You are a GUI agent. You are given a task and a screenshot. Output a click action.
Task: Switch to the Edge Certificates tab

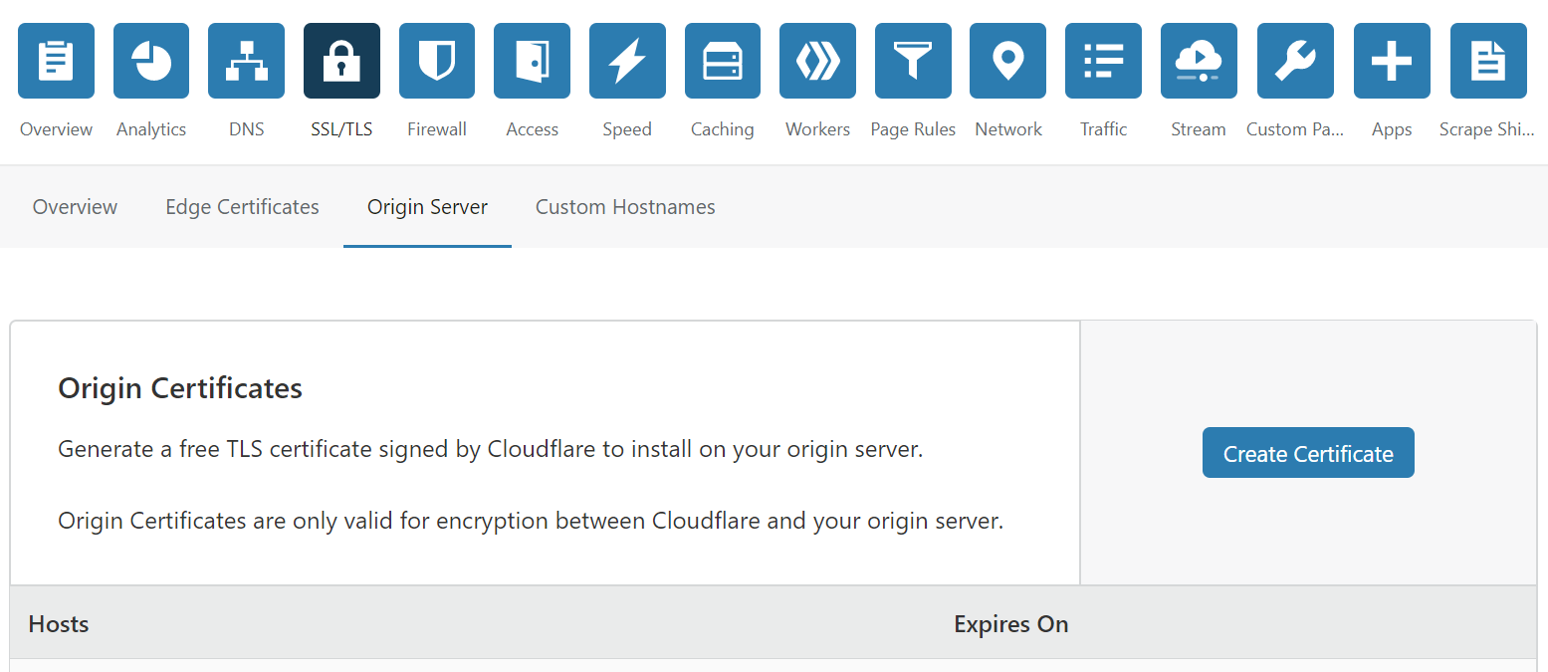click(242, 207)
